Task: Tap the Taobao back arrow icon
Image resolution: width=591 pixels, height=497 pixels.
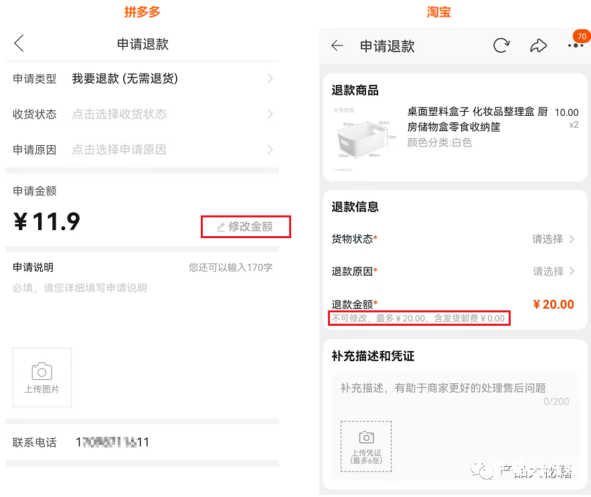Action: (337, 45)
